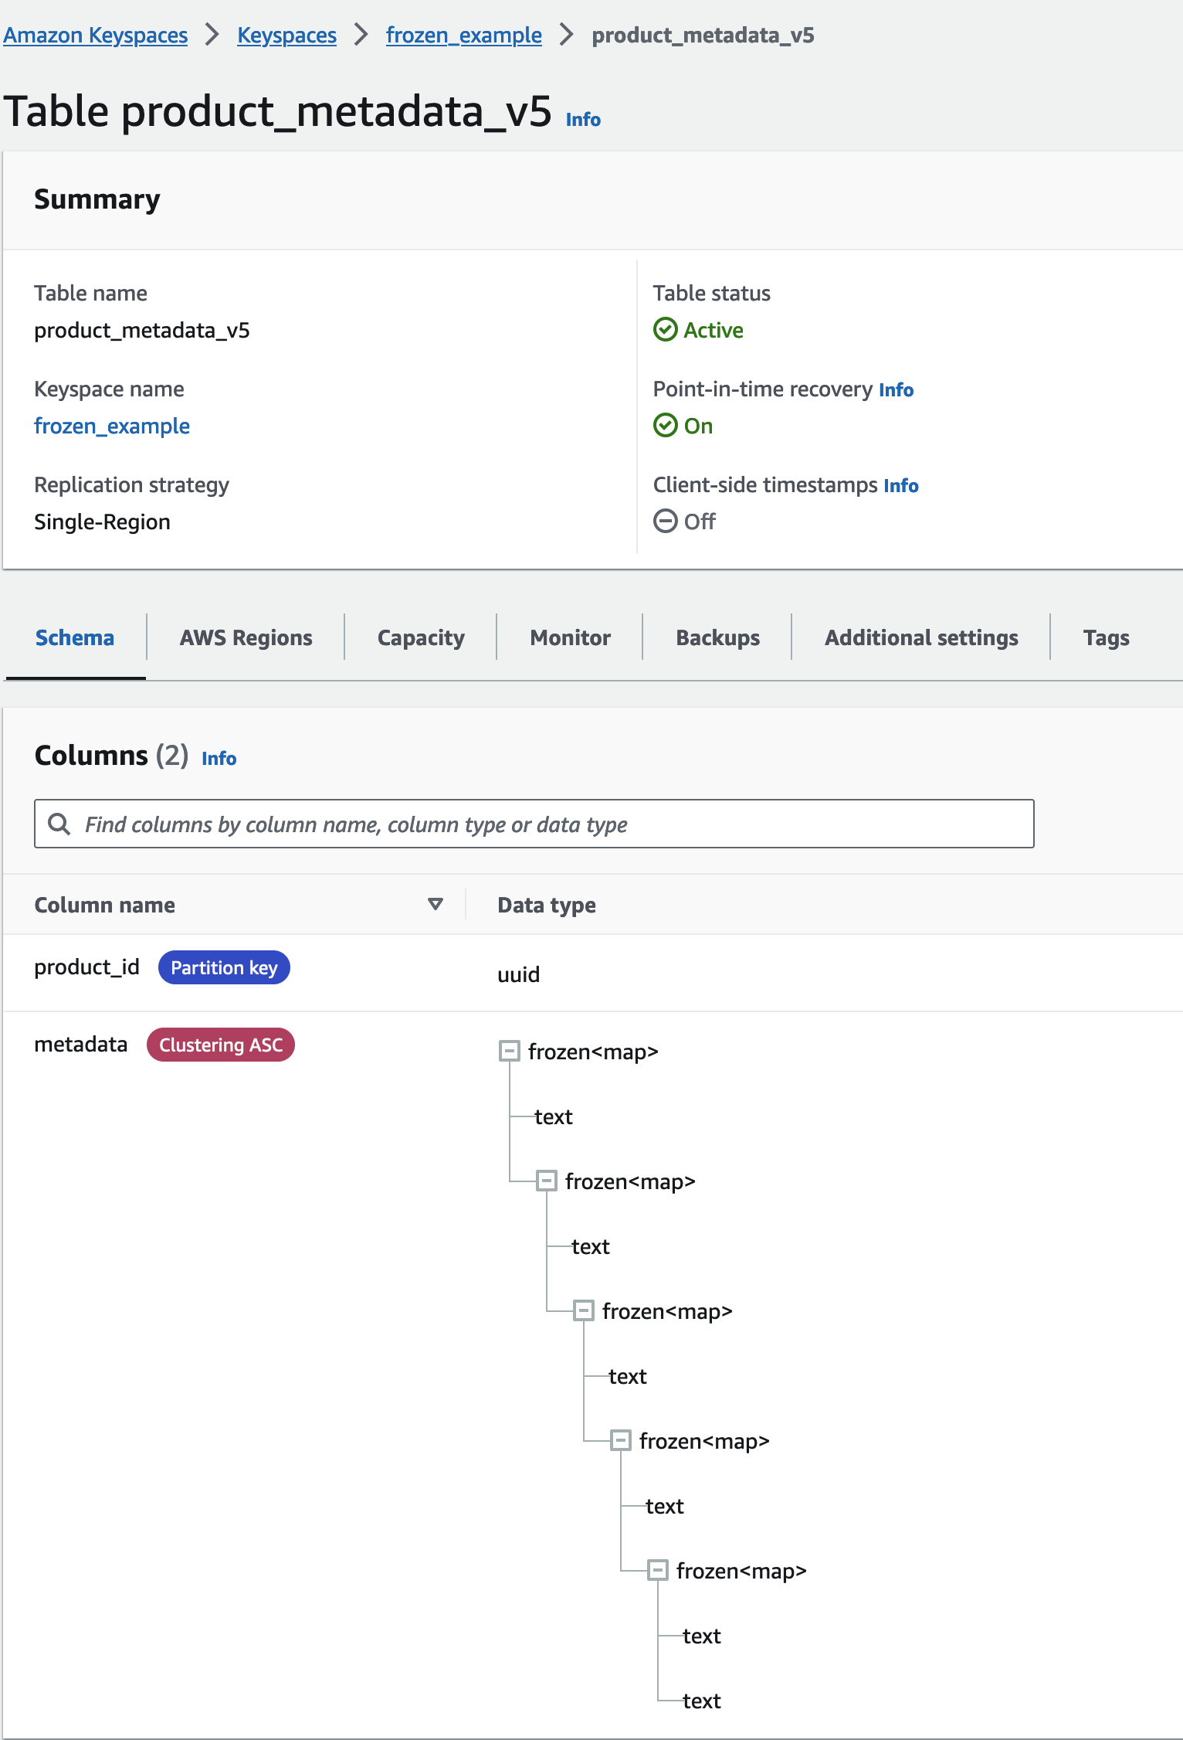The width and height of the screenshot is (1183, 1740).
Task: Sort by Column name arrow
Action: 436,905
